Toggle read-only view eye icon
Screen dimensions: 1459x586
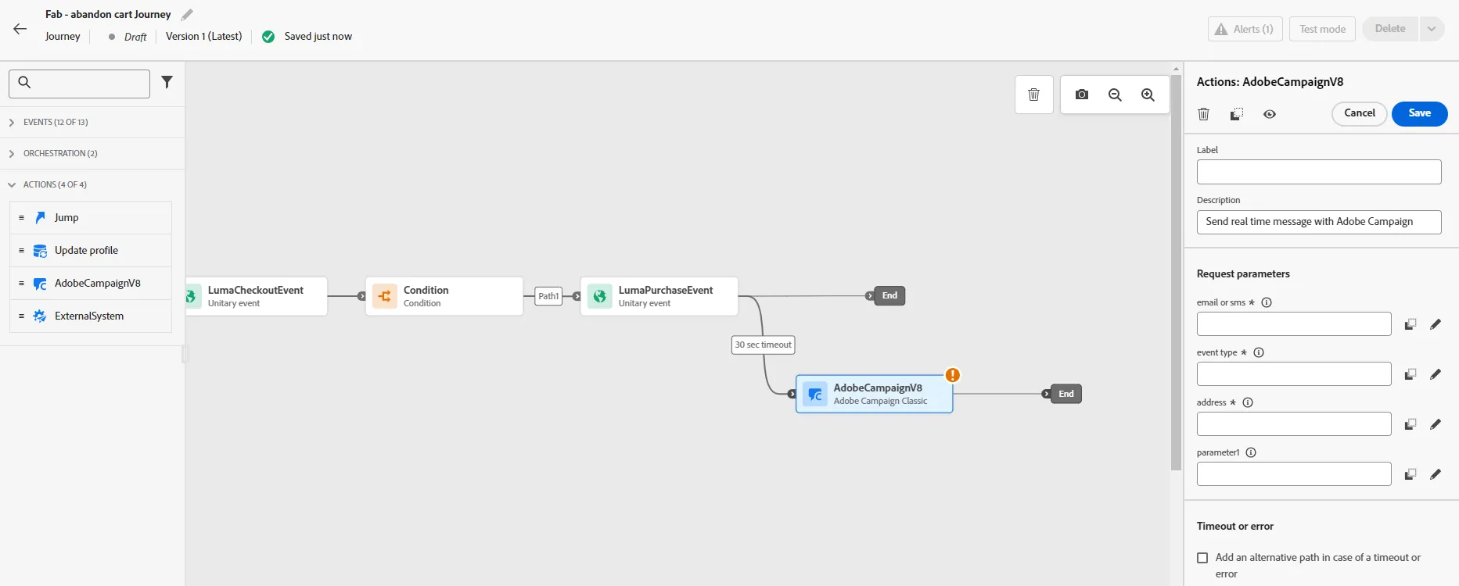click(x=1270, y=114)
